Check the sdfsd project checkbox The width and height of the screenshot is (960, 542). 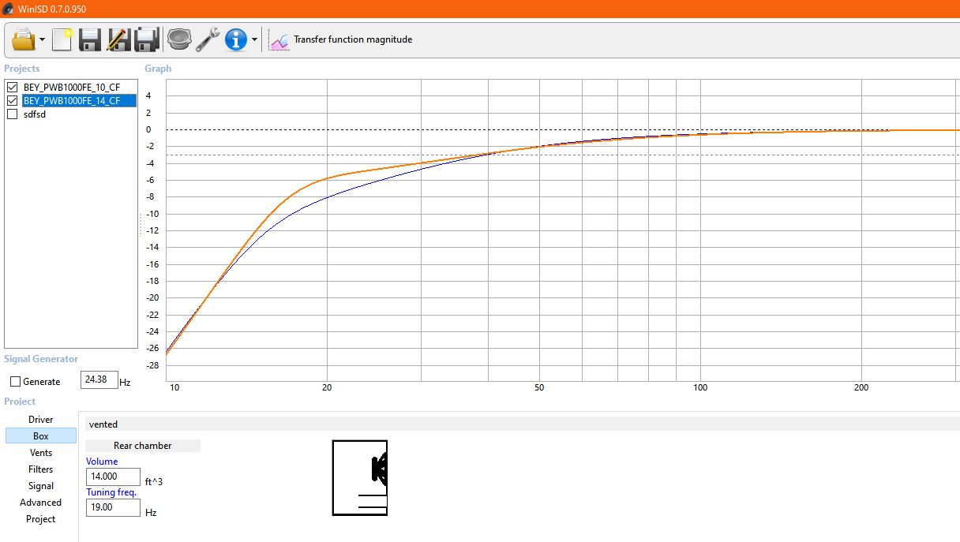pyautogui.click(x=12, y=114)
